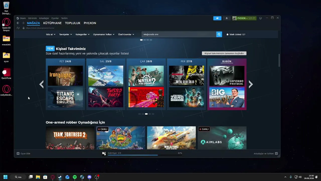
Task: Expand the Özel Kısımlar dropdown
Action: pos(126,34)
